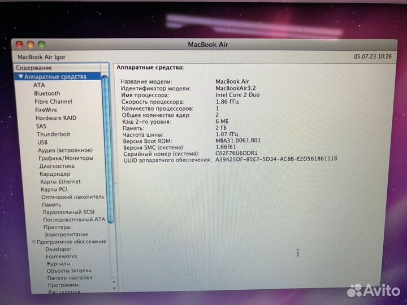The height and width of the screenshot is (305, 407).
Task: Select Bluetooth in the sidebar
Action: 47,93
